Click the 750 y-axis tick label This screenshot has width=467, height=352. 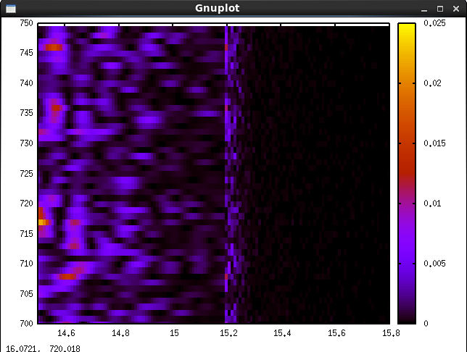click(x=26, y=24)
